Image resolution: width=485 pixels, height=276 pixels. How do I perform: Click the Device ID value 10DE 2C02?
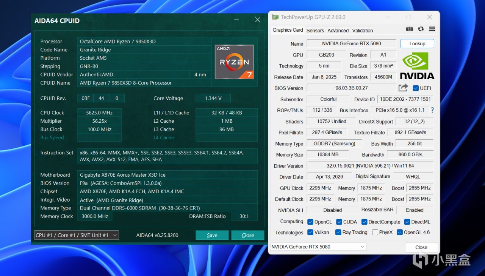click(x=405, y=99)
